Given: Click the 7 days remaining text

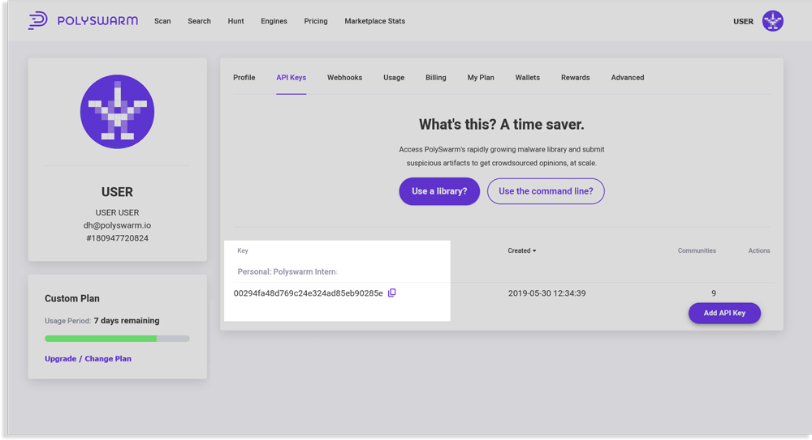Looking at the screenshot, I should pyautogui.click(x=127, y=321).
